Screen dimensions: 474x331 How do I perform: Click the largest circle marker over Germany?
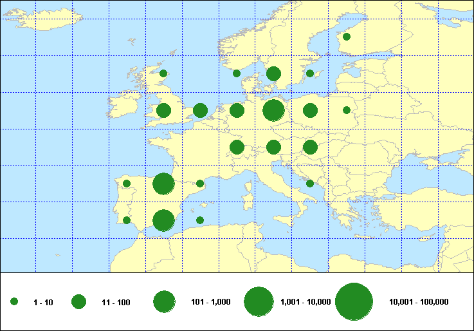coord(273,110)
